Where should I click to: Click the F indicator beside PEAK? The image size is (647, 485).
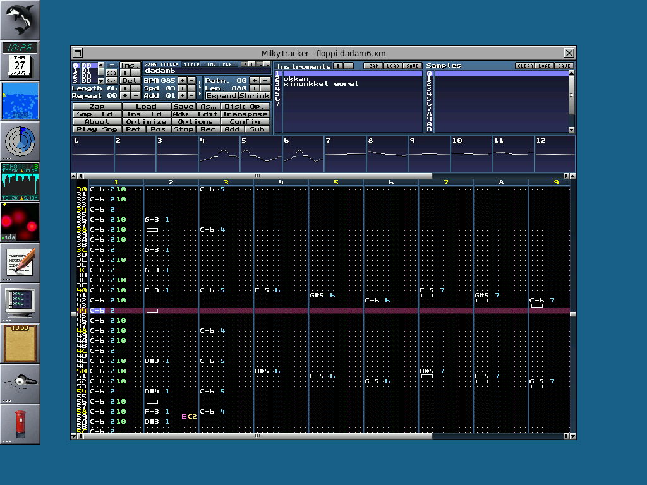[x=245, y=64]
